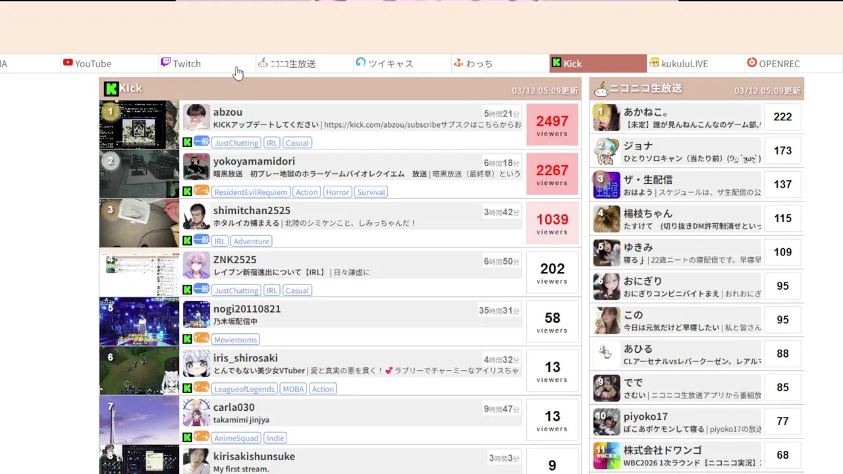Open the でで Niconico stream entry
The image size is (843, 474).
point(697,388)
